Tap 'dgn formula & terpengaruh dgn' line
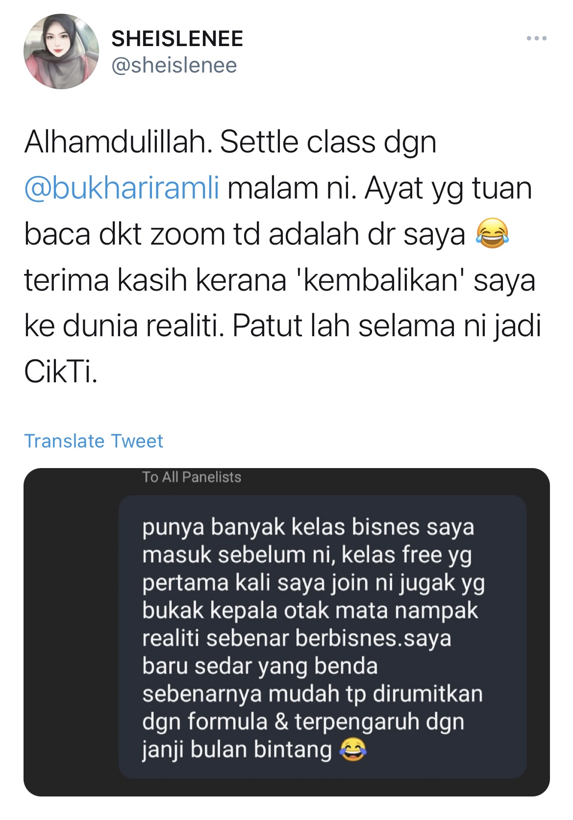 pyautogui.click(x=303, y=722)
